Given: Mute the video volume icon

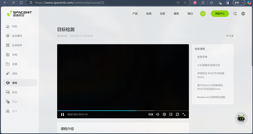Looking at the screenshot, I should click(x=158, y=114).
